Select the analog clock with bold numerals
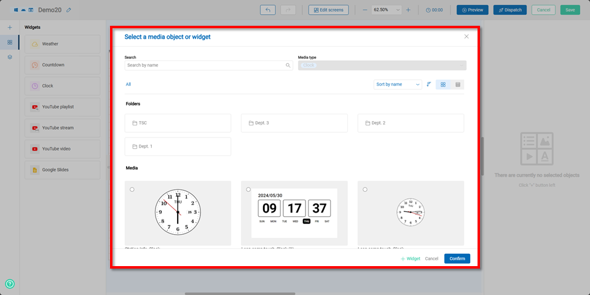The width and height of the screenshot is (590, 295). point(132,189)
